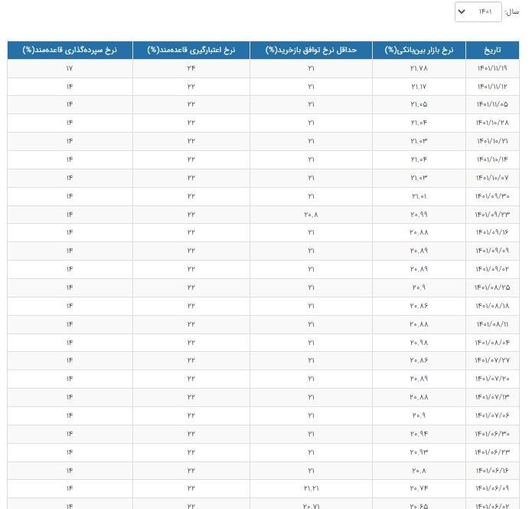The image size is (532, 509).
Task: Select the نرخ بازار بین‌بانکی column header
Action: [x=418, y=50]
